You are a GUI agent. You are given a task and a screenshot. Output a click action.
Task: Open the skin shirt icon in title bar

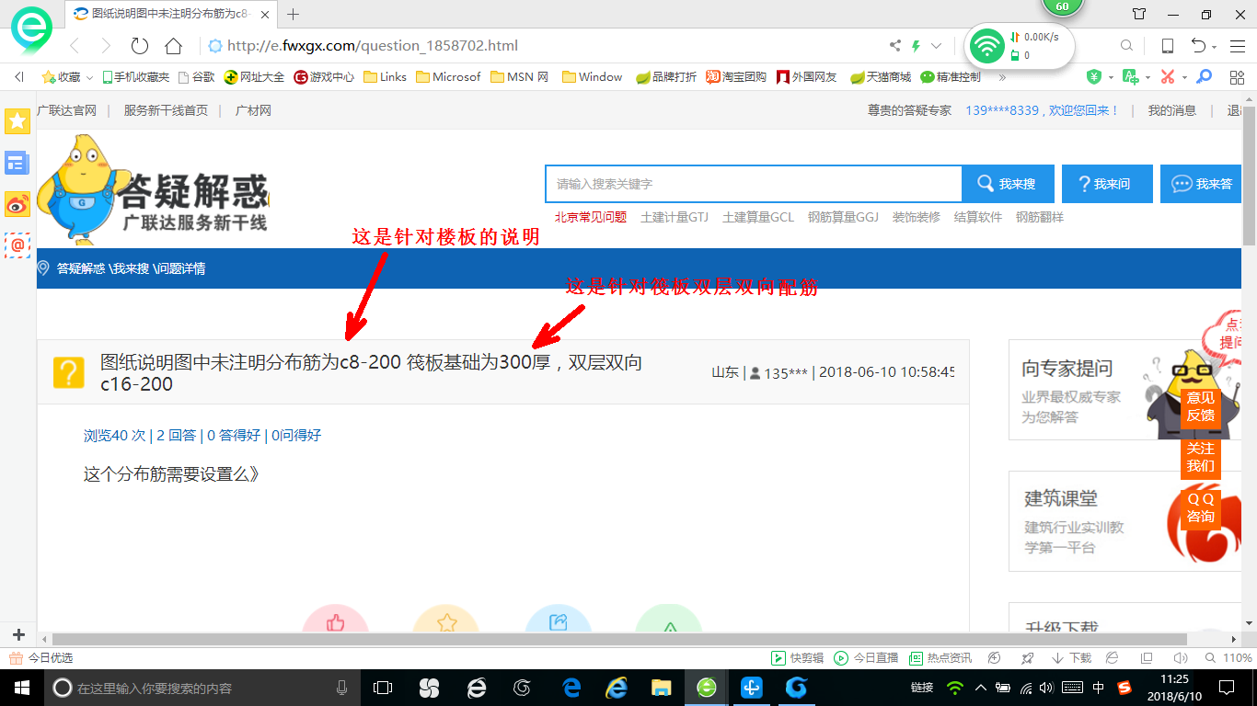tap(1139, 14)
